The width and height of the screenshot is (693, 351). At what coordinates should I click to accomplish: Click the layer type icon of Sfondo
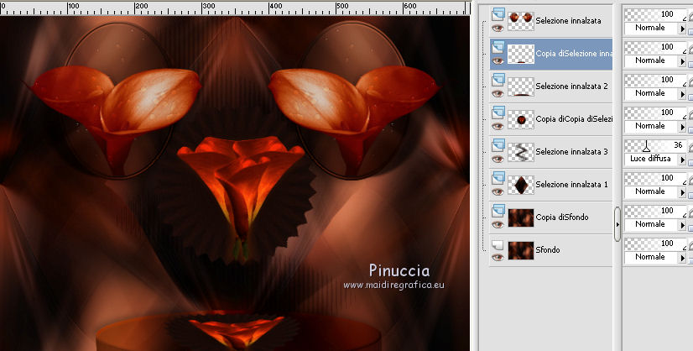[x=498, y=244]
